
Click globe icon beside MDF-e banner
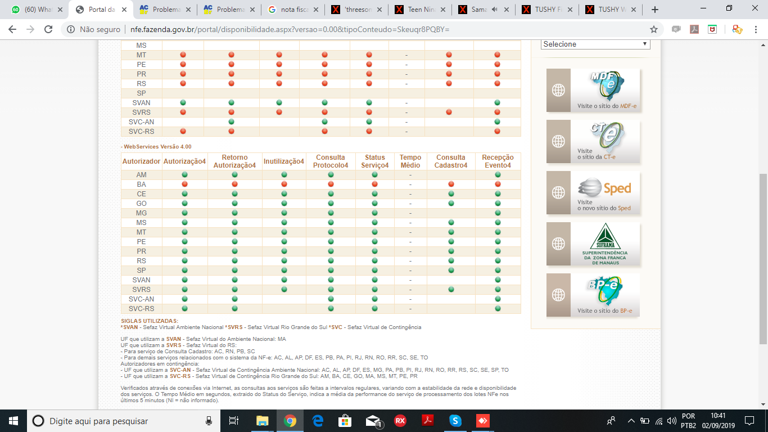(558, 90)
